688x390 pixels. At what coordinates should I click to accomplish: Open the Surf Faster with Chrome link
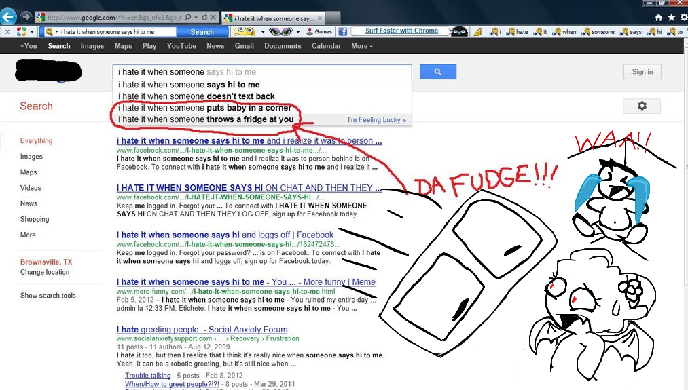(x=401, y=31)
